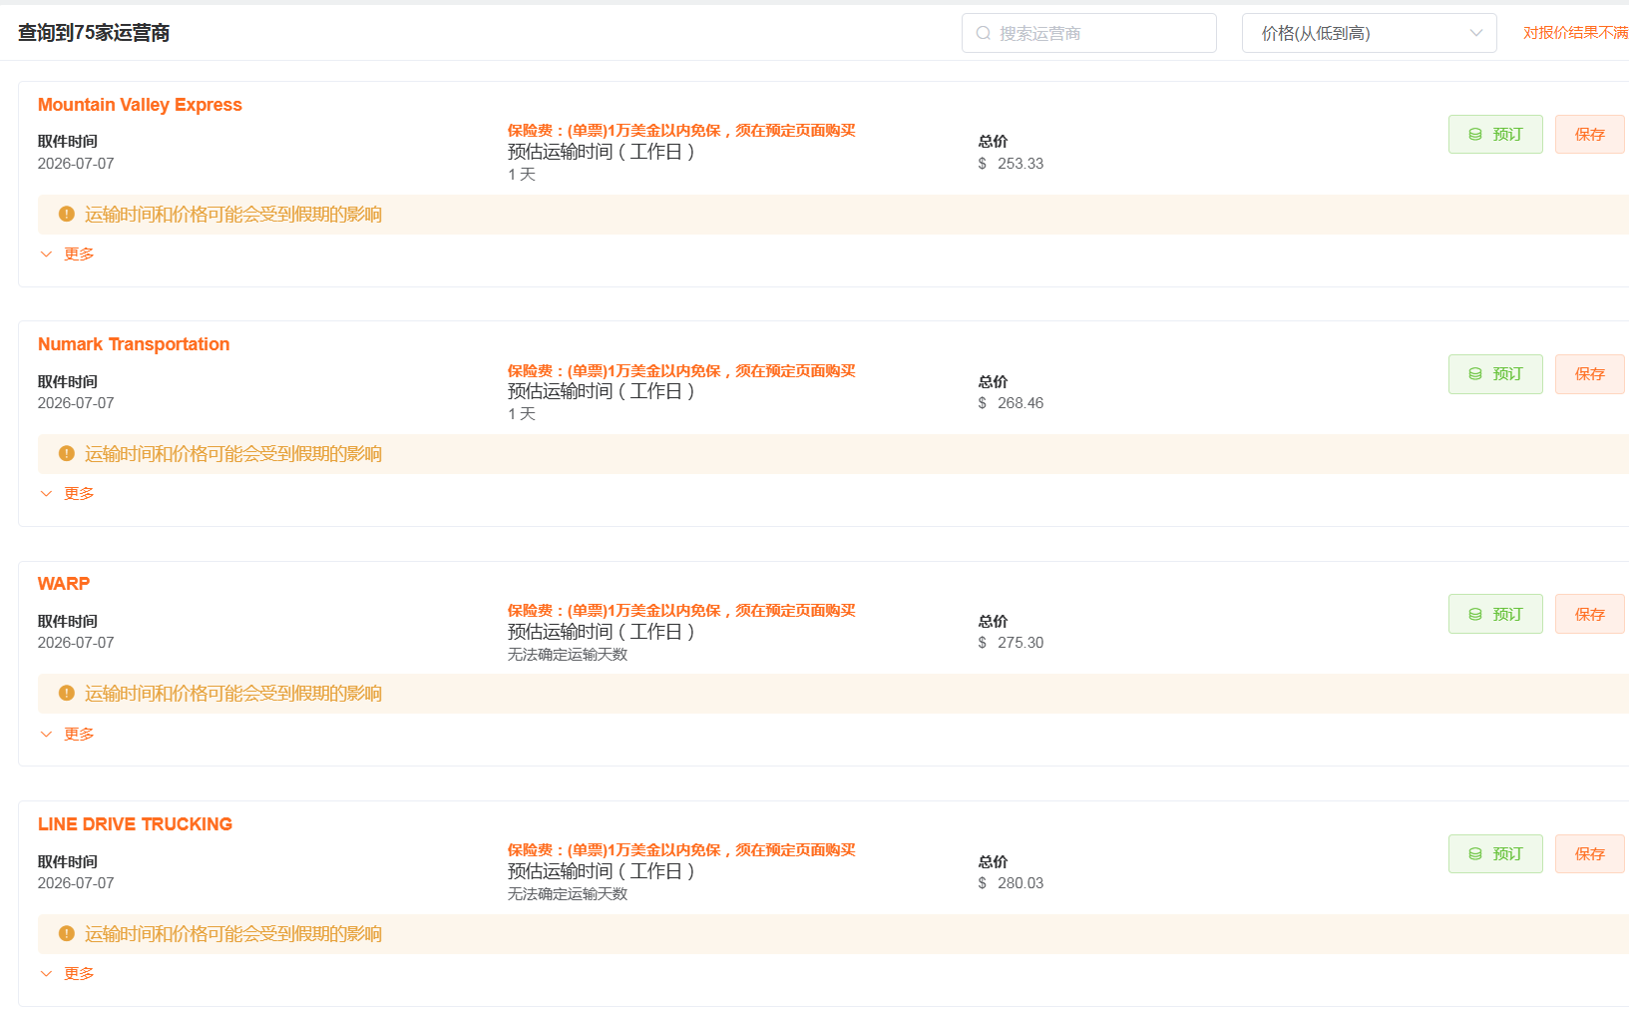Save the WARP quote
Viewport: 1629px width, 1027px height.
point(1589,614)
